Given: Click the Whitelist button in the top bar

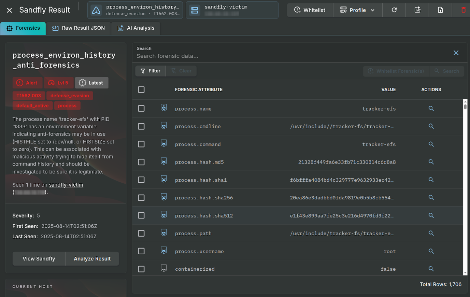Looking at the screenshot, I should coord(310,10).
